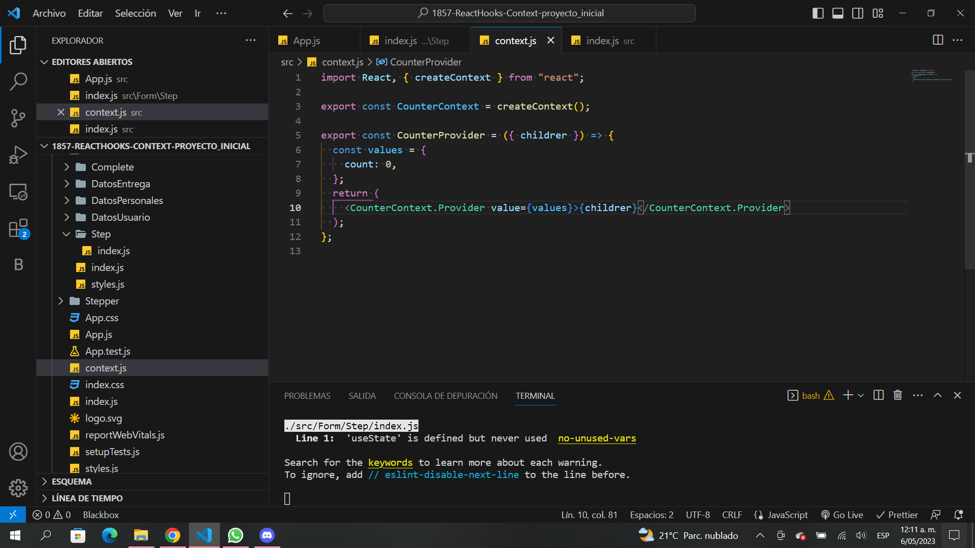Click the Run and Debug icon in sidebar
Image resolution: width=975 pixels, height=548 pixels.
(18, 155)
